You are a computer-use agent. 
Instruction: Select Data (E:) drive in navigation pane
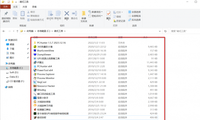[13, 77]
